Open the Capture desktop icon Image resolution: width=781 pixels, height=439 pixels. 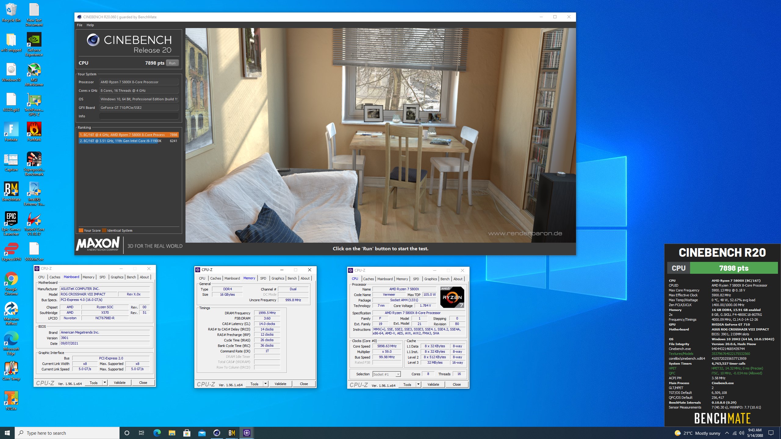tap(11, 162)
